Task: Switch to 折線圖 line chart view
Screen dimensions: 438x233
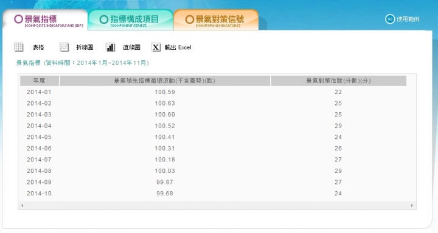Action: point(85,47)
